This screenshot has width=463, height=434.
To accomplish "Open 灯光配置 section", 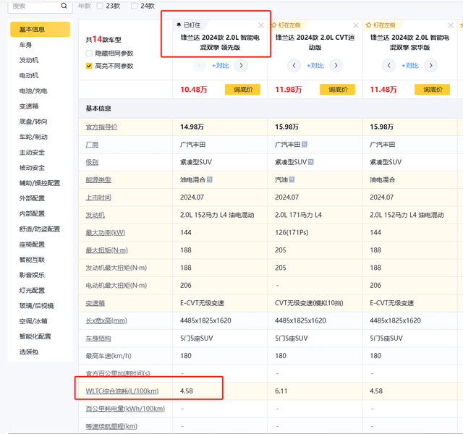I will [32, 291].
